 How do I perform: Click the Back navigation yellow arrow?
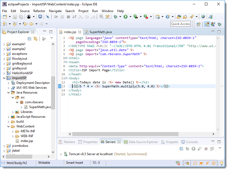31,24
